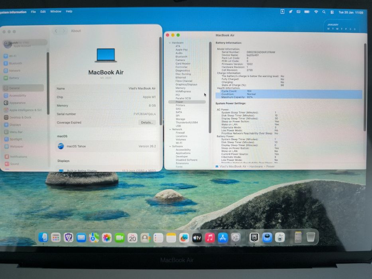Viewport: 372px width, 279px height.
Task: Select General in System Settings sidebar
Action: [x=23, y=88]
